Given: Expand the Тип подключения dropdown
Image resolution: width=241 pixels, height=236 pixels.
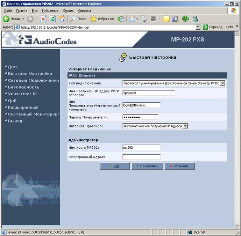Looking at the screenshot, I should click(222, 83).
